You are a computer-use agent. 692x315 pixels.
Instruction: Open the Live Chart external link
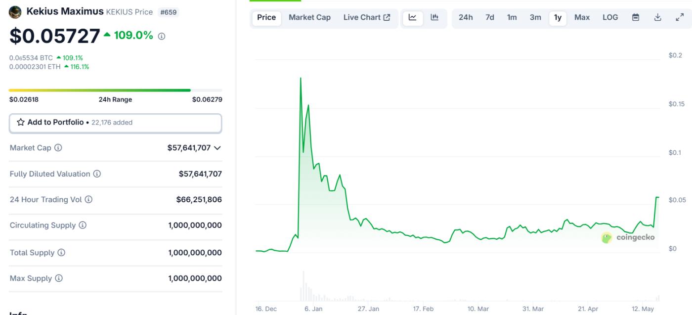(x=367, y=17)
